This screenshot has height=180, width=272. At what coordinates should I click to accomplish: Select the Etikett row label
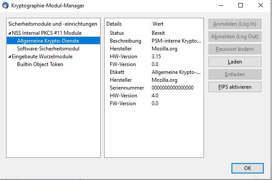[117, 72]
